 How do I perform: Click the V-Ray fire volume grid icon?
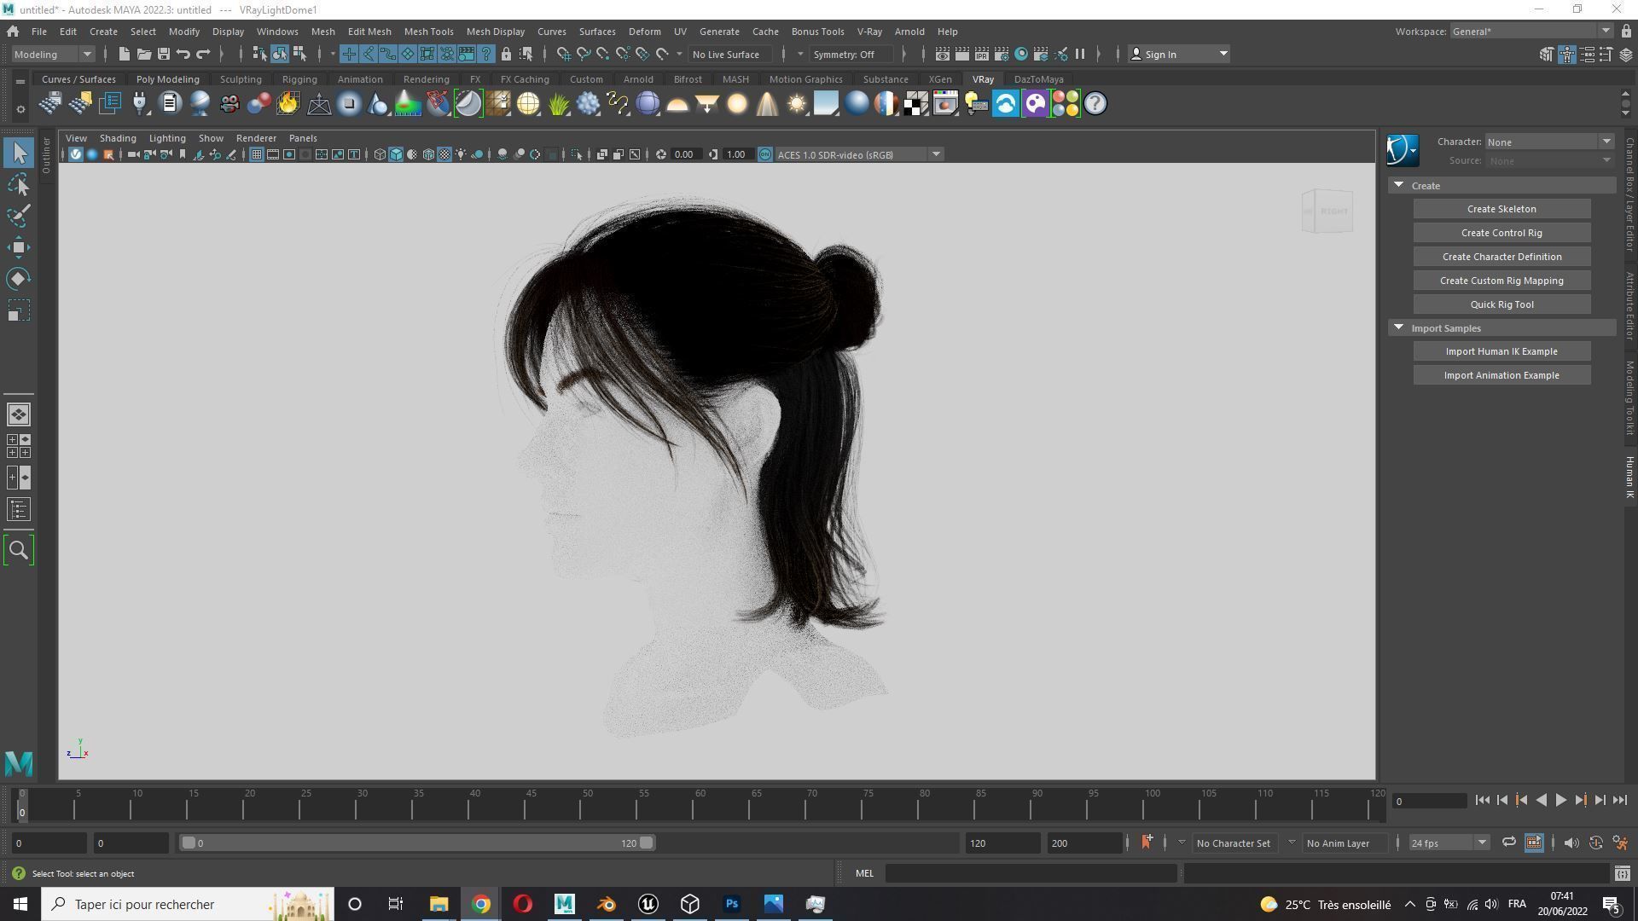pos(288,104)
